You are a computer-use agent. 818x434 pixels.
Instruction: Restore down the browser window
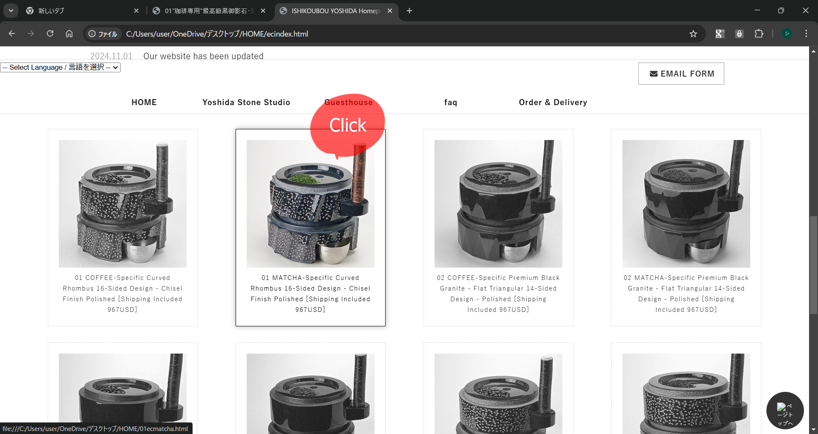click(781, 11)
